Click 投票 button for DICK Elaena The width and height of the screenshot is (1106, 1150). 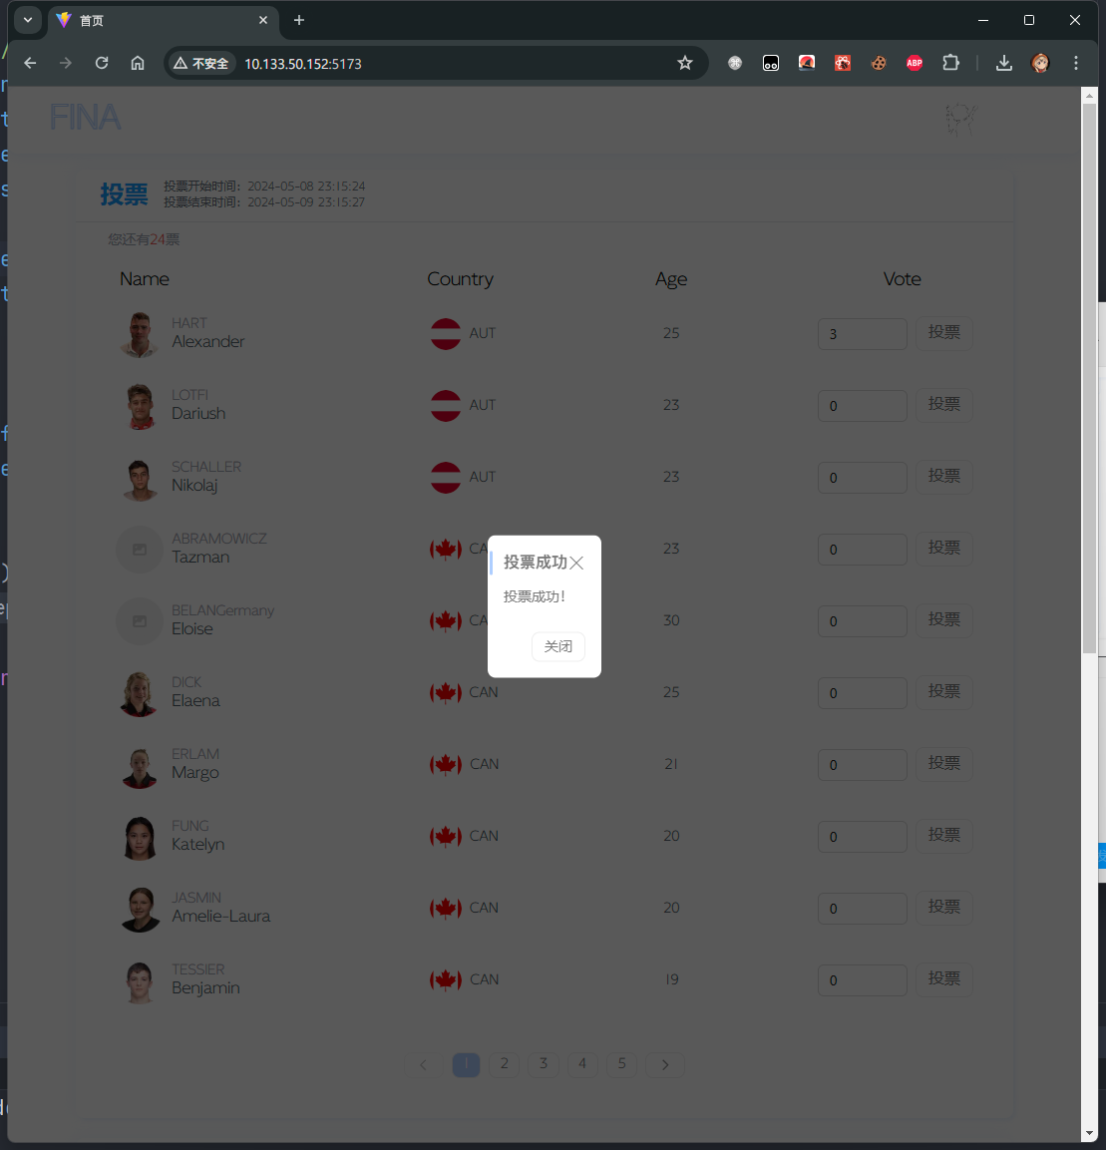coord(943,692)
